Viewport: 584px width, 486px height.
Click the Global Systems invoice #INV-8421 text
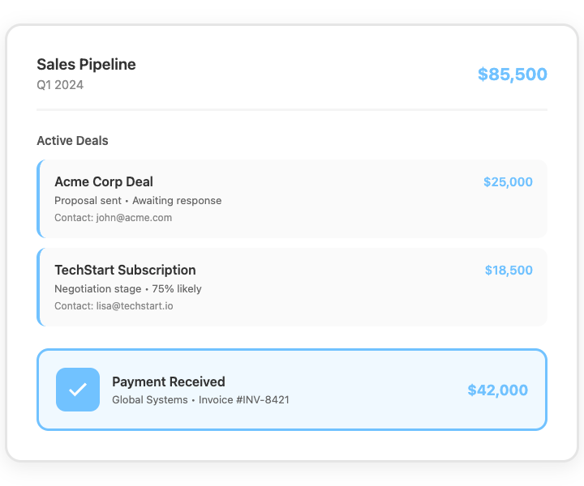tap(200, 399)
